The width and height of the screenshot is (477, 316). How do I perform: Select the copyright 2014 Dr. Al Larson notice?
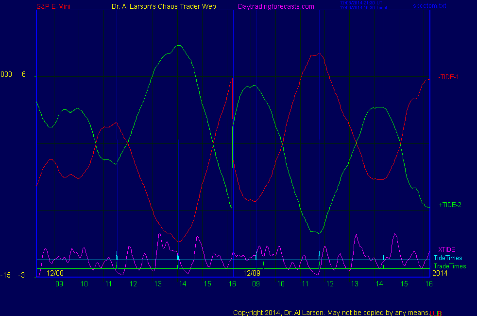[x=331, y=313]
